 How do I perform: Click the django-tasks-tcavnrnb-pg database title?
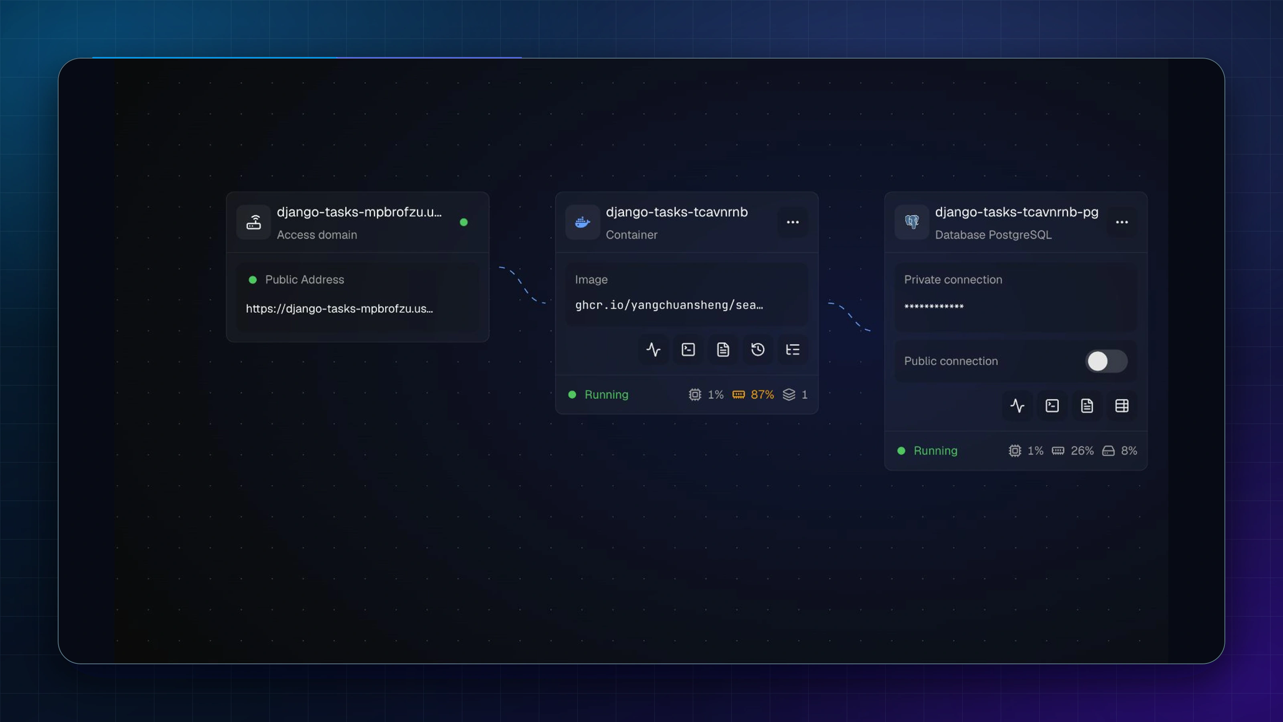[1016, 212]
